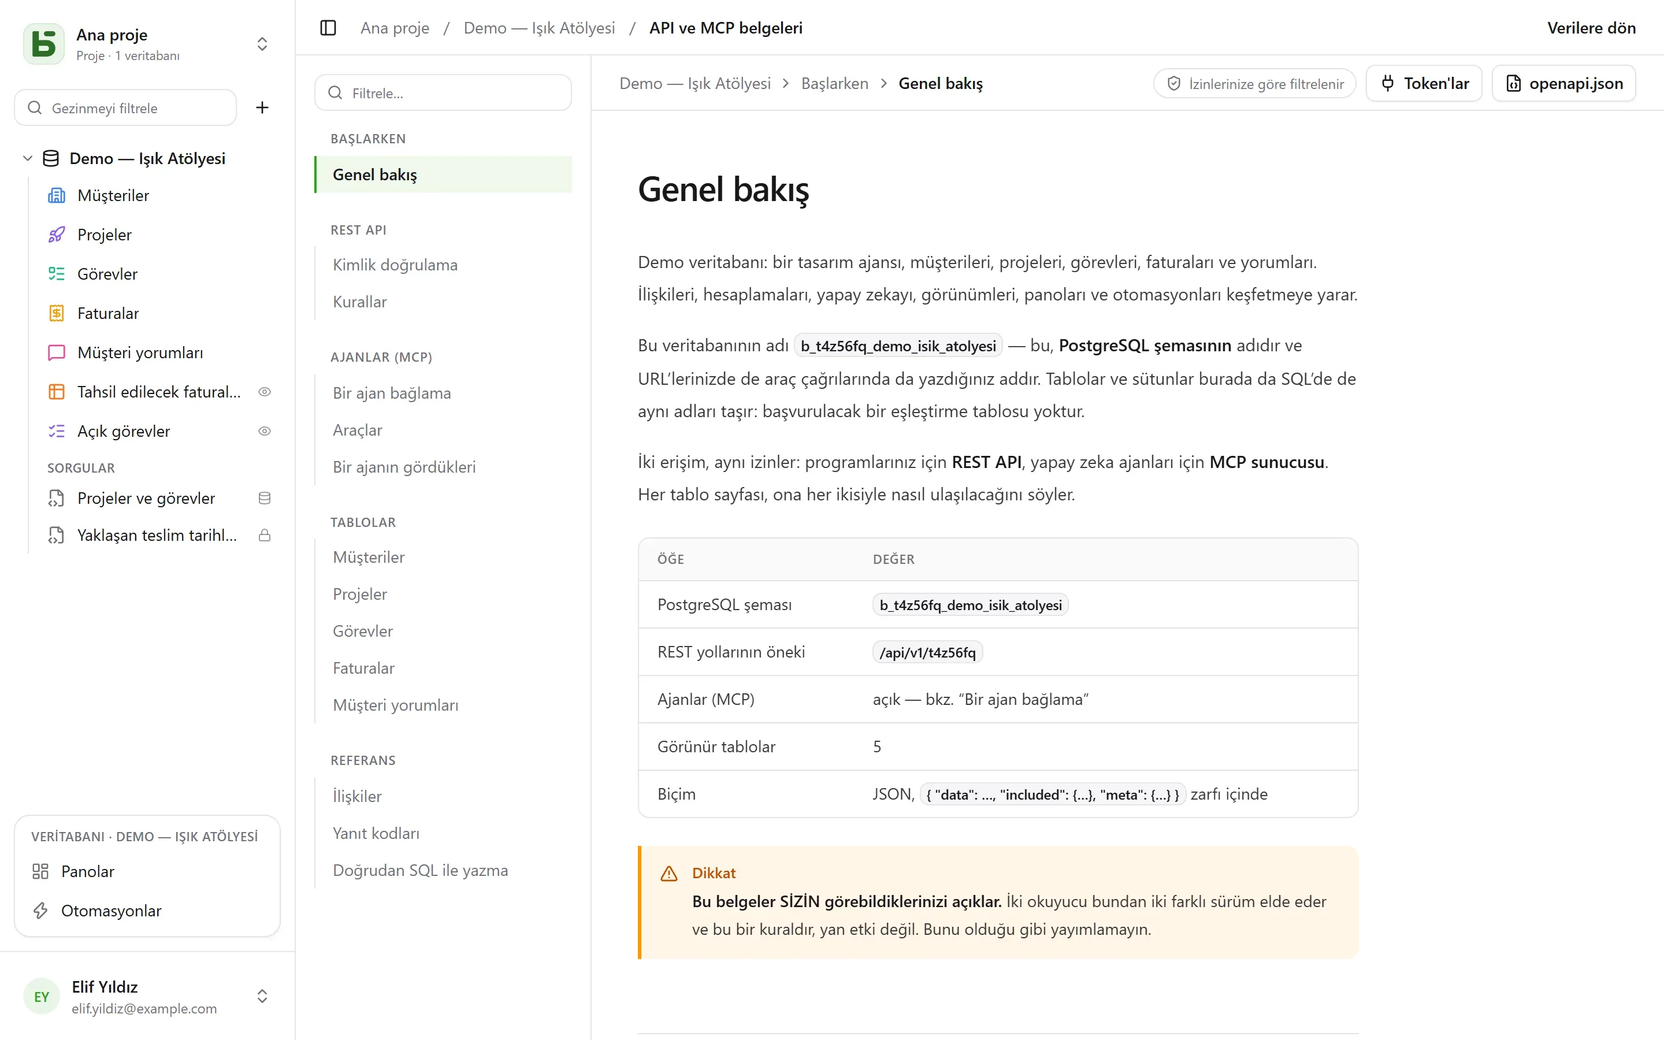Open Genel bakış docs section
This screenshot has width=1664, height=1040.
[444, 174]
